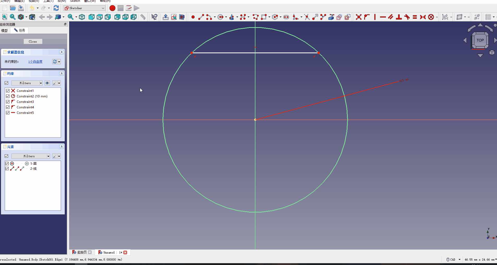Apply the parallel constraint

pyautogui.click(x=391, y=17)
